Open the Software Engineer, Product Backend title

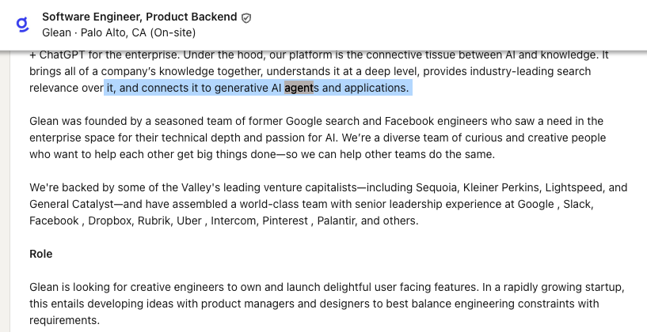pyautogui.click(x=139, y=17)
